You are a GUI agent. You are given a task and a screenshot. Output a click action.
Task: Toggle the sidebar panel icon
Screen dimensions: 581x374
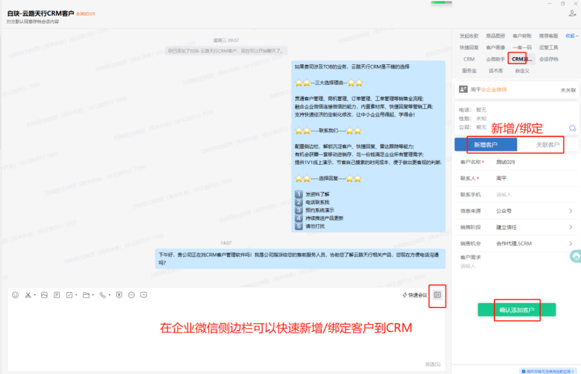(437, 295)
